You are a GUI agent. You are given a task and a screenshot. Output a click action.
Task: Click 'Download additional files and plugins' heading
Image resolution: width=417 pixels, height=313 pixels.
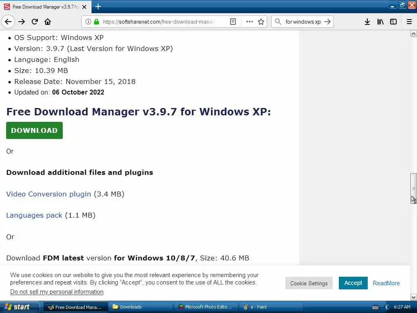pos(79,172)
